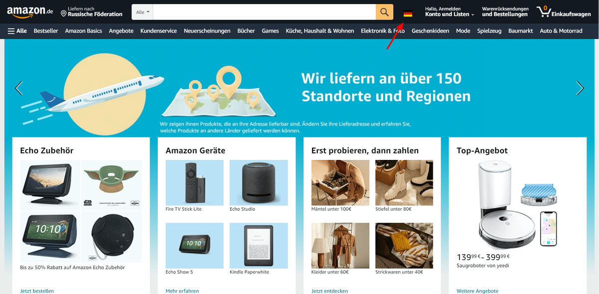Click the amazon.de logo
599x294 pixels.
click(30, 12)
